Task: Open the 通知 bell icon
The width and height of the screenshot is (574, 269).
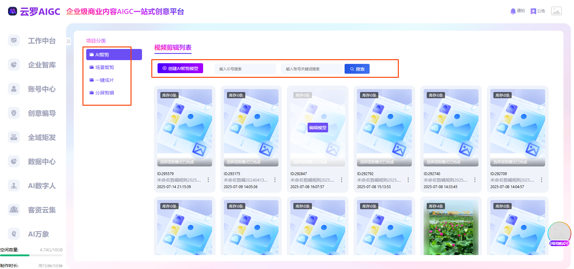Action: (x=513, y=11)
